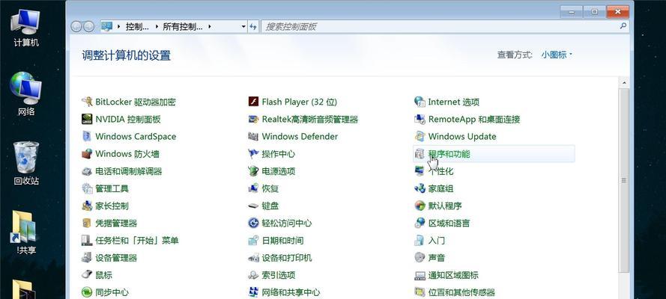Click the vertical scrollbar thumb

623,180
